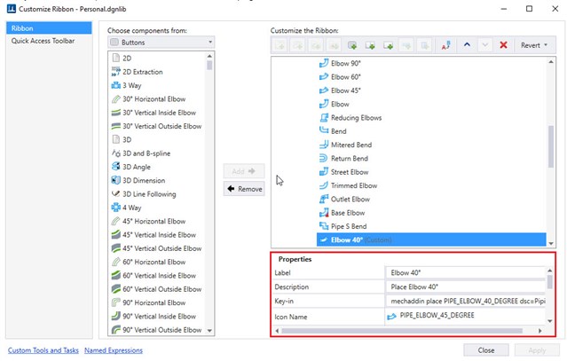Screen dimensions: 567x361
Task: Click the 90° Vertical Inside Elbow icon
Action: [x=115, y=316]
